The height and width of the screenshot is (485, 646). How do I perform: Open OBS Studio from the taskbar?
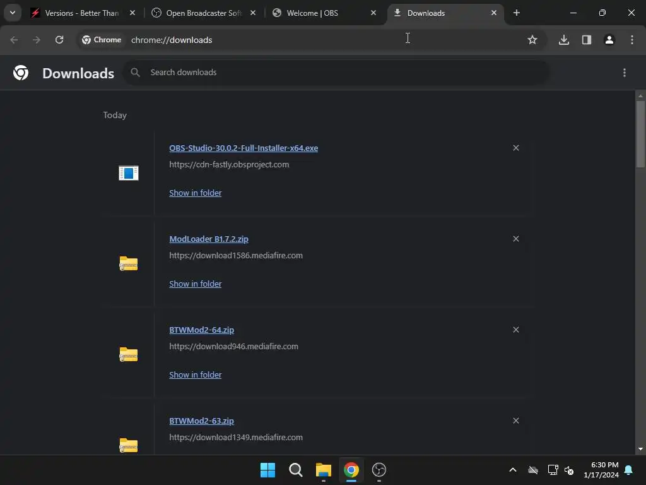[379, 470]
